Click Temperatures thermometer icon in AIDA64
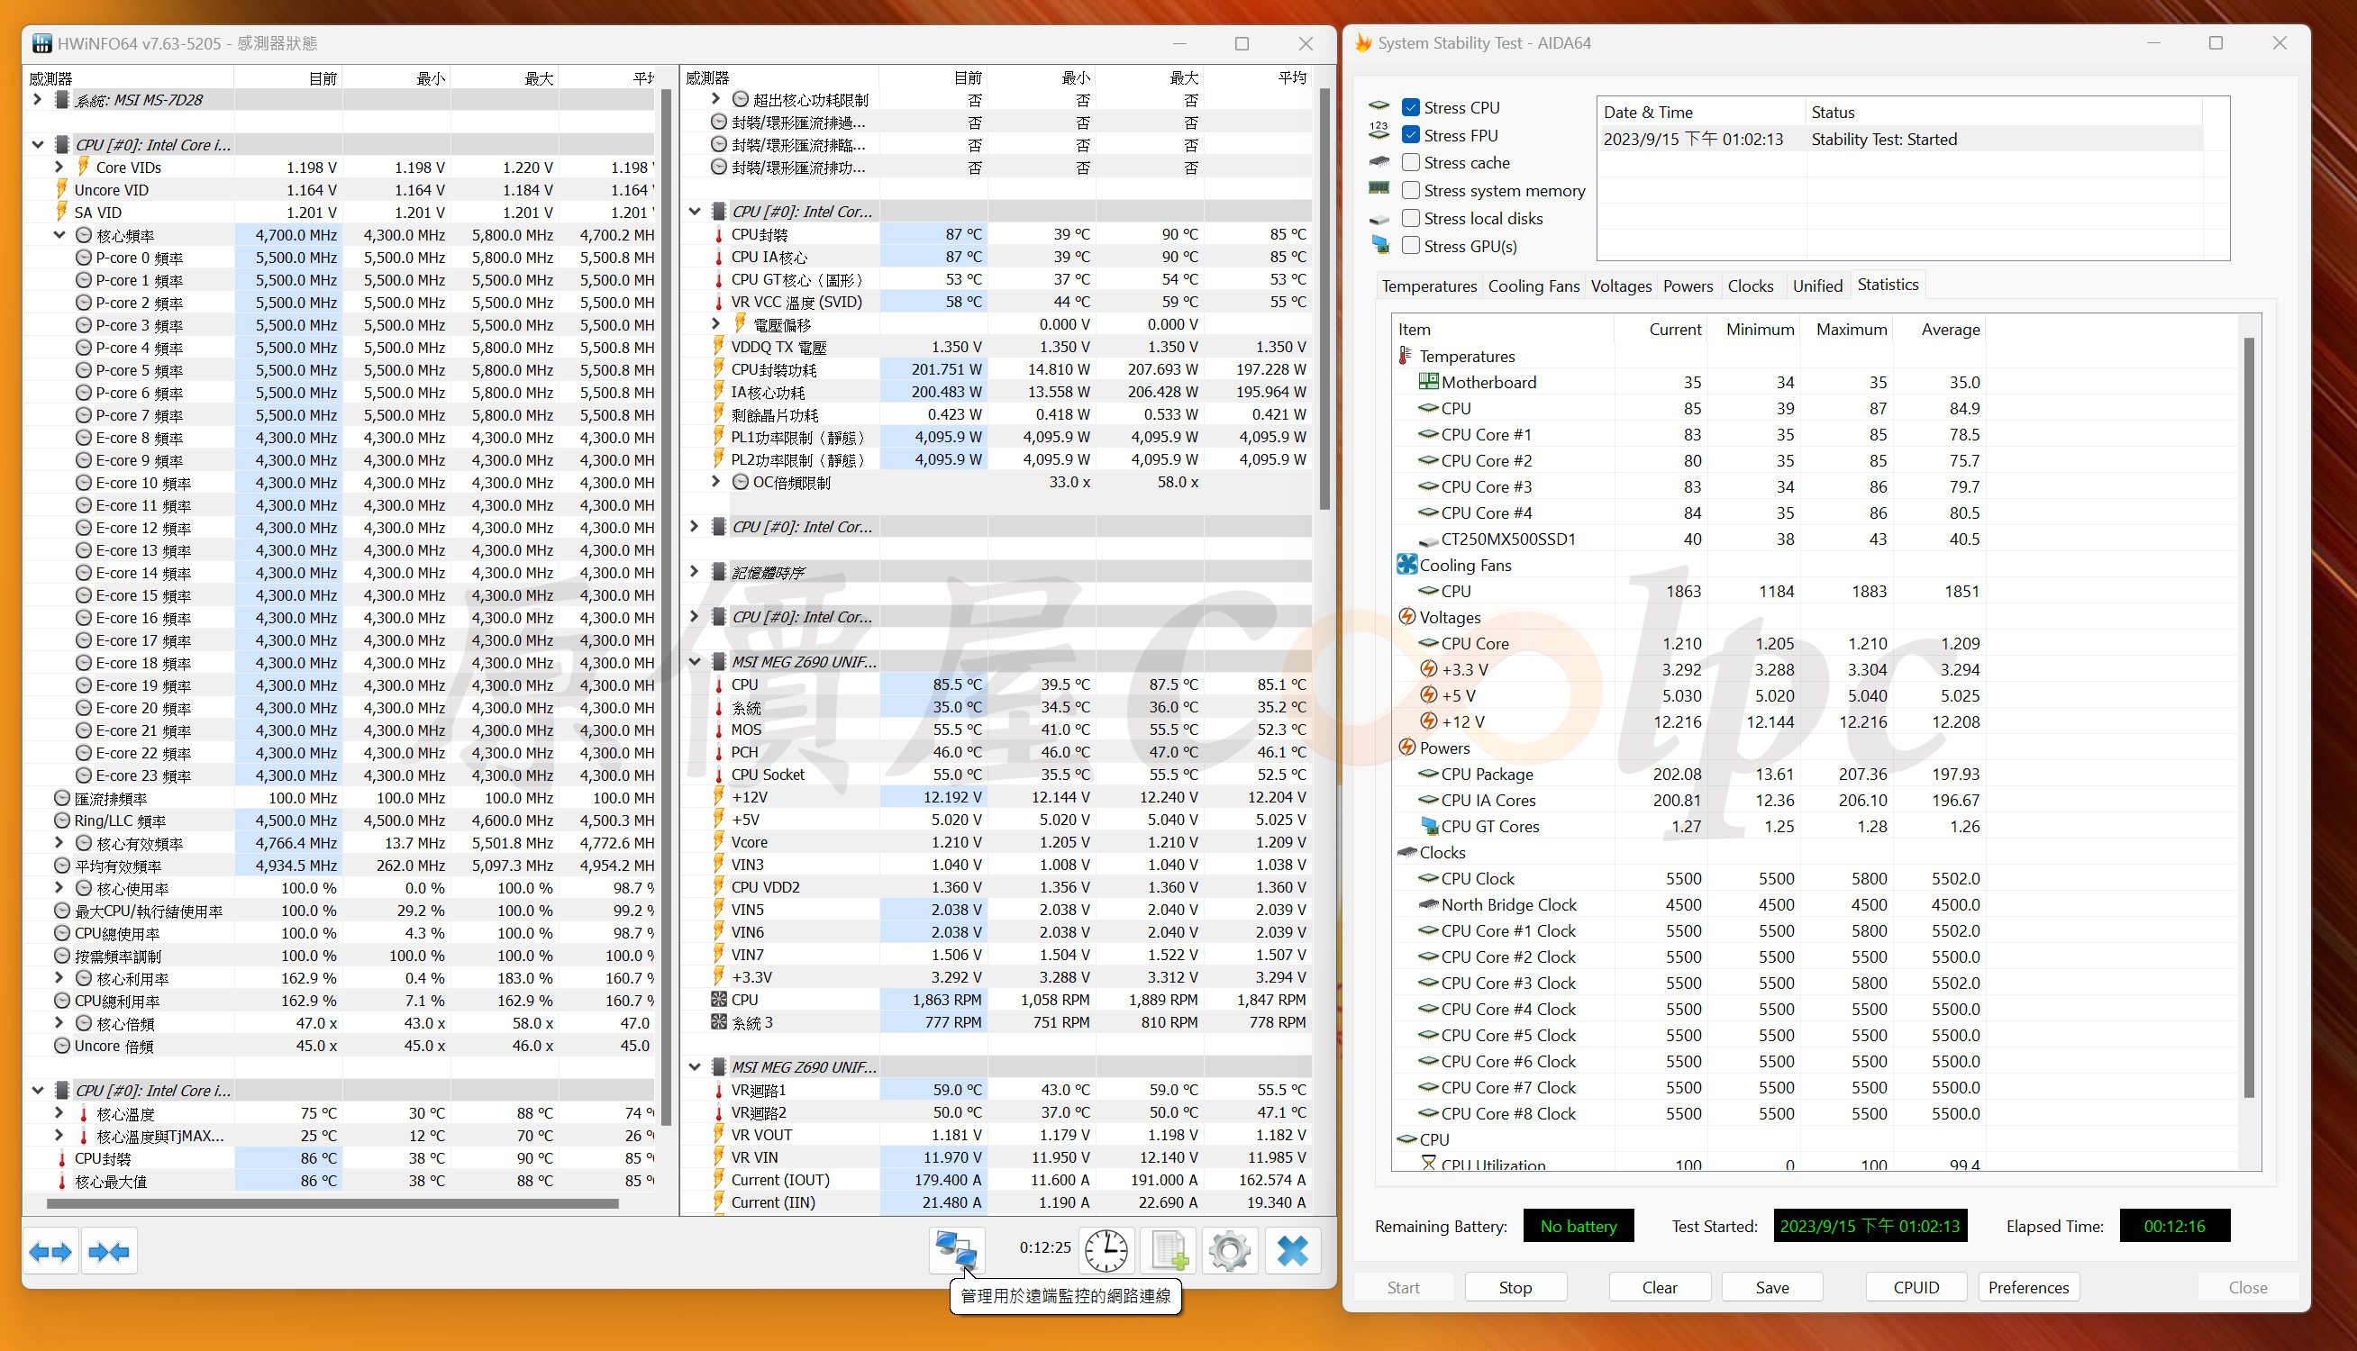 coord(1406,356)
